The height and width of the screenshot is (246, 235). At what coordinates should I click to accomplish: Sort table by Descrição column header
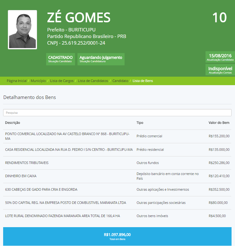(13, 123)
